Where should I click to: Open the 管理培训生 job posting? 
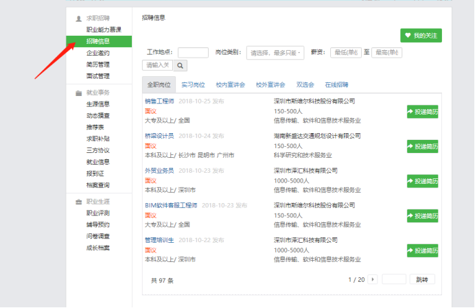point(159,240)
